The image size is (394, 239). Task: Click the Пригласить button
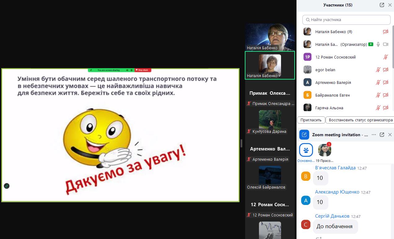click(x=311, y=120)
